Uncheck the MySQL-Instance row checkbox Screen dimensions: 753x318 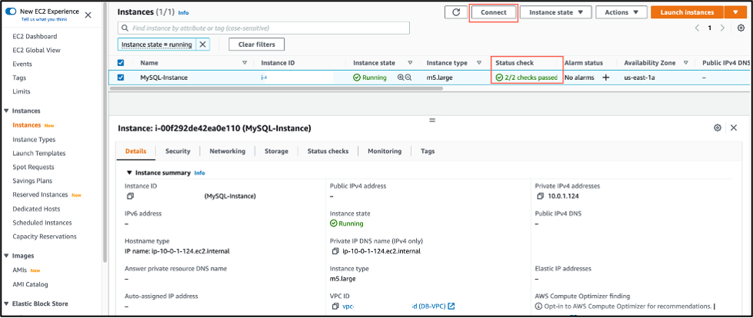(x=121, y=78)
